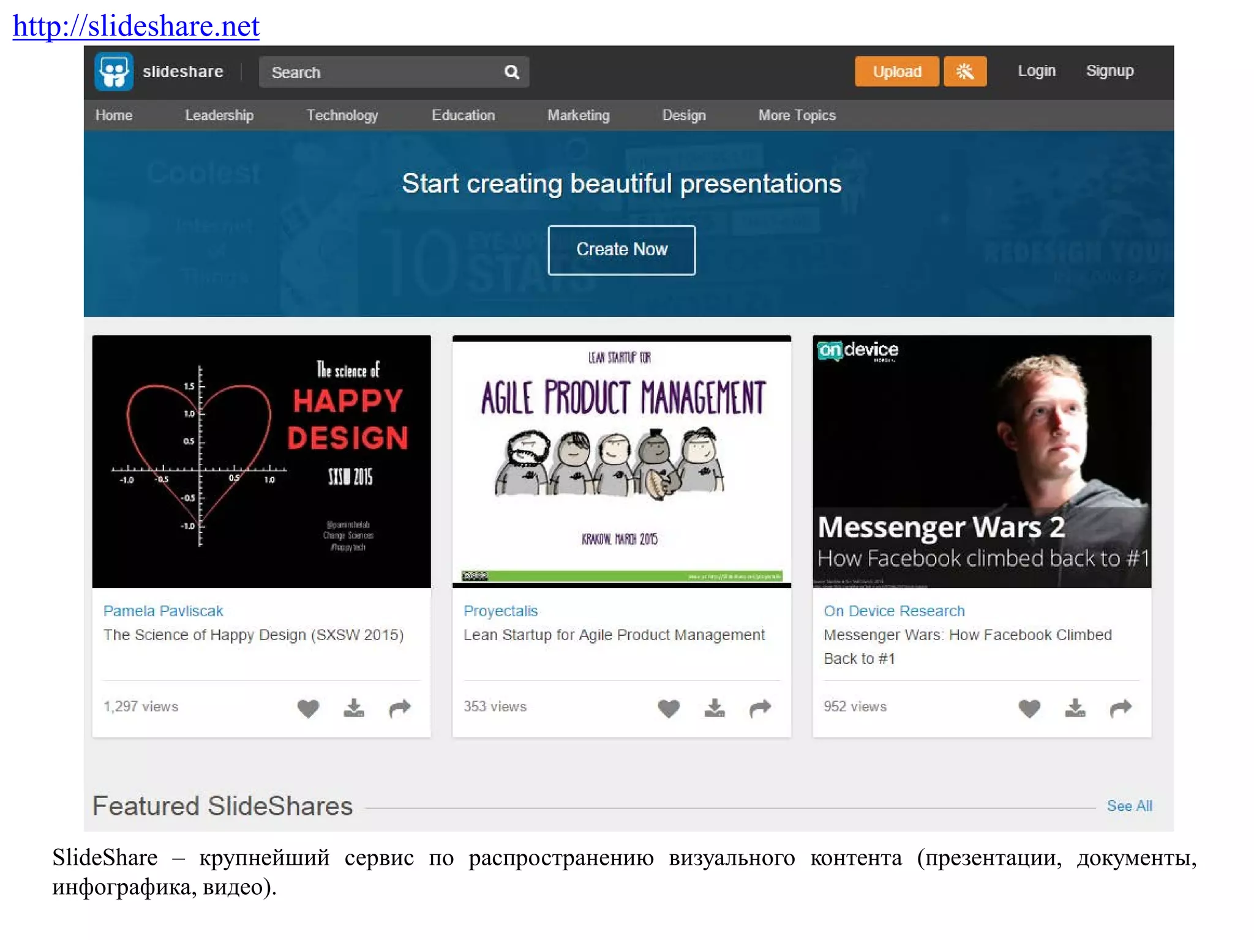
Task: Open the Technology topic
Action: [x=342, y=115]
